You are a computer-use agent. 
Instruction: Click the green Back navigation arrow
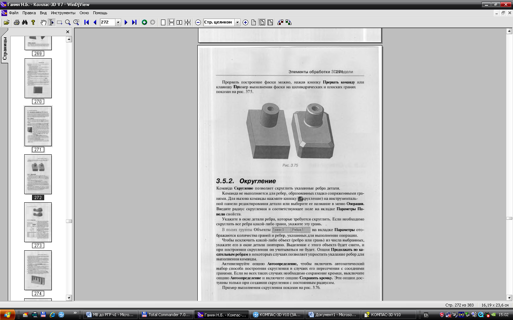(x=144, y=22)
